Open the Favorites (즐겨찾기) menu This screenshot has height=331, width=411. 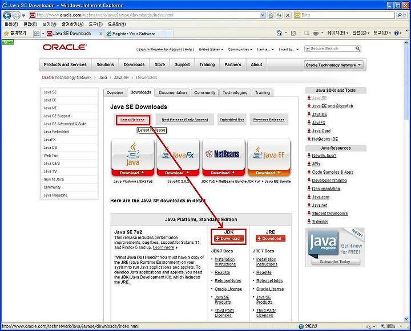72,24
